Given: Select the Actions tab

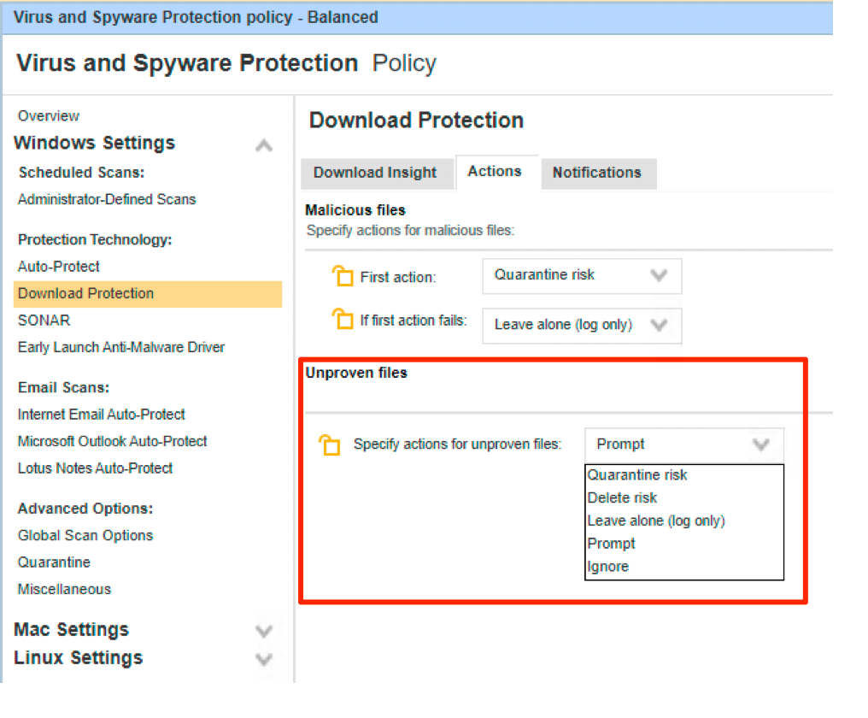Looking at the screenshot, I should click(495, 172).
